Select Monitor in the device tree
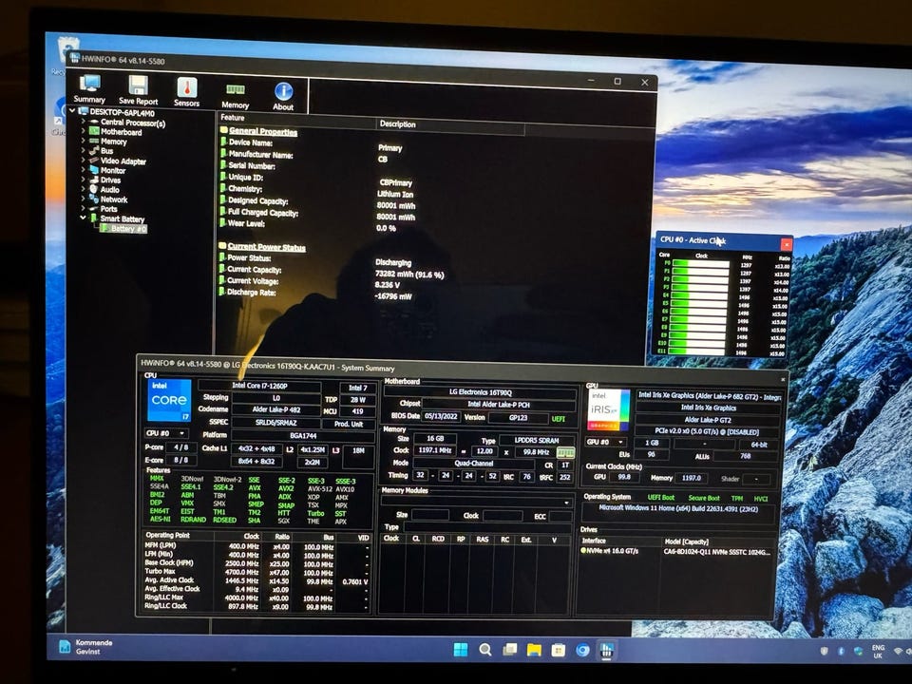This screenshot has width=912, height=684. 113,170
